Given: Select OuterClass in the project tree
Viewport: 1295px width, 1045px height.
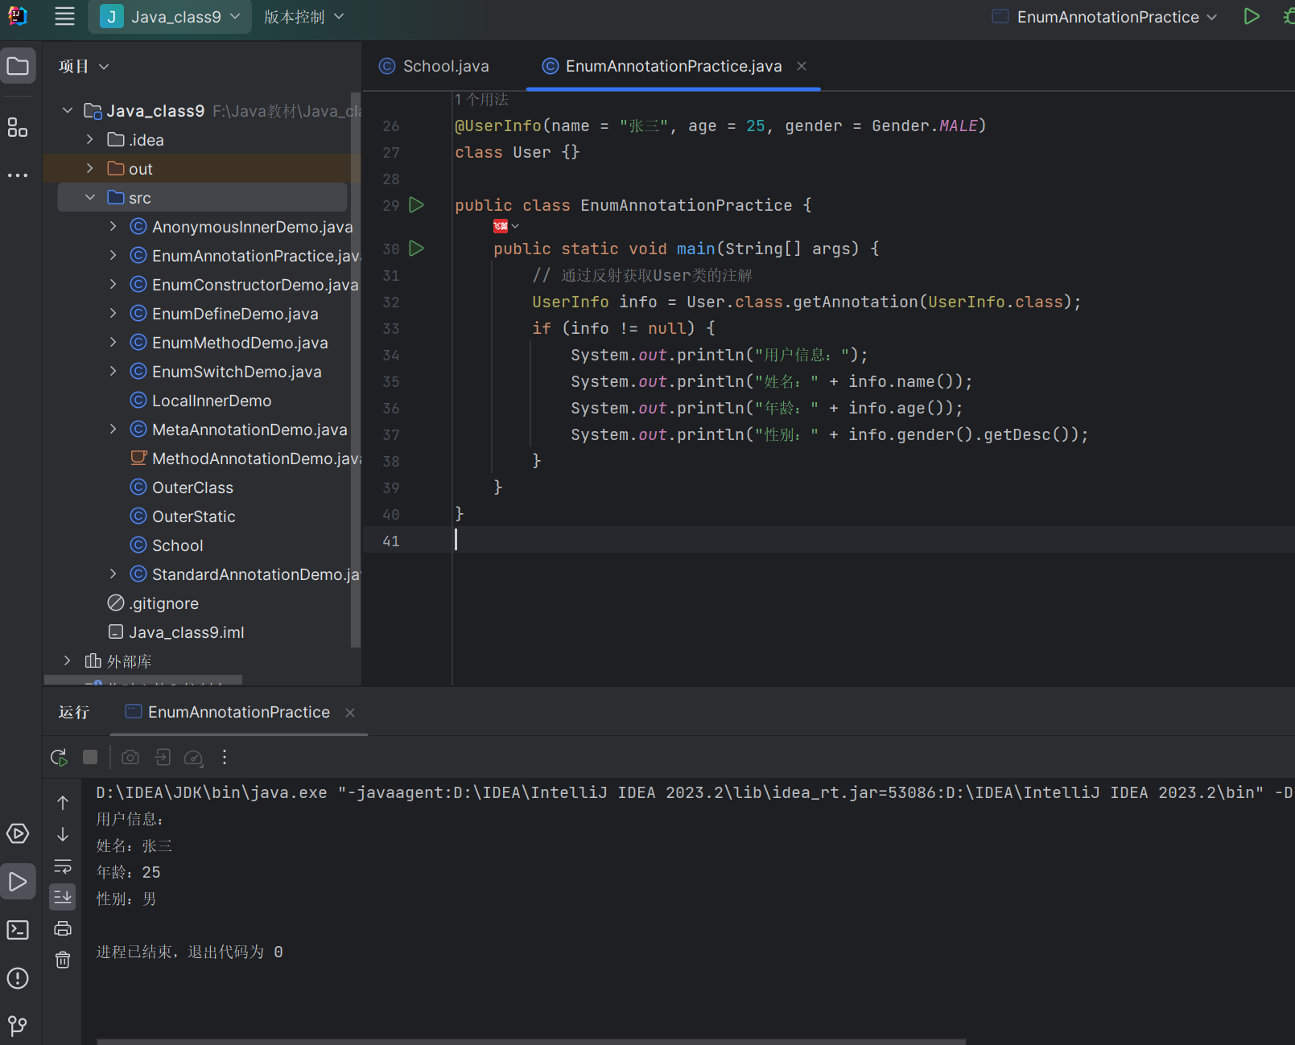Looking at the screenshot, I should [192, 488].
